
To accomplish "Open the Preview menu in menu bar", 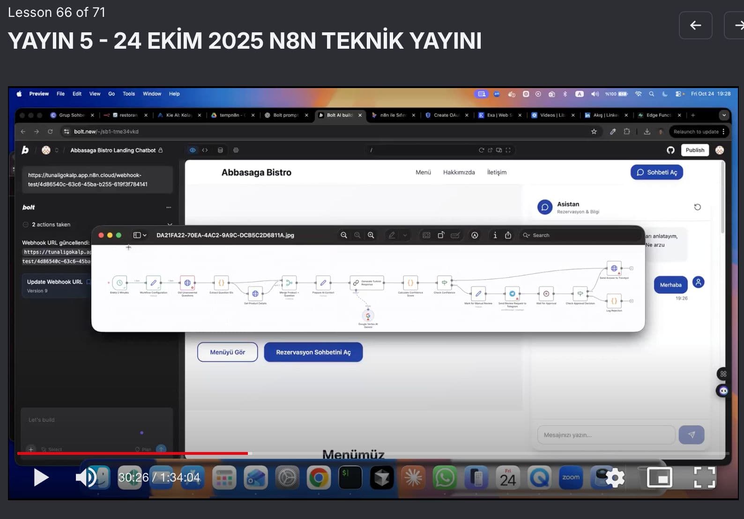I will pyautogui.click(x=39, y=94).
